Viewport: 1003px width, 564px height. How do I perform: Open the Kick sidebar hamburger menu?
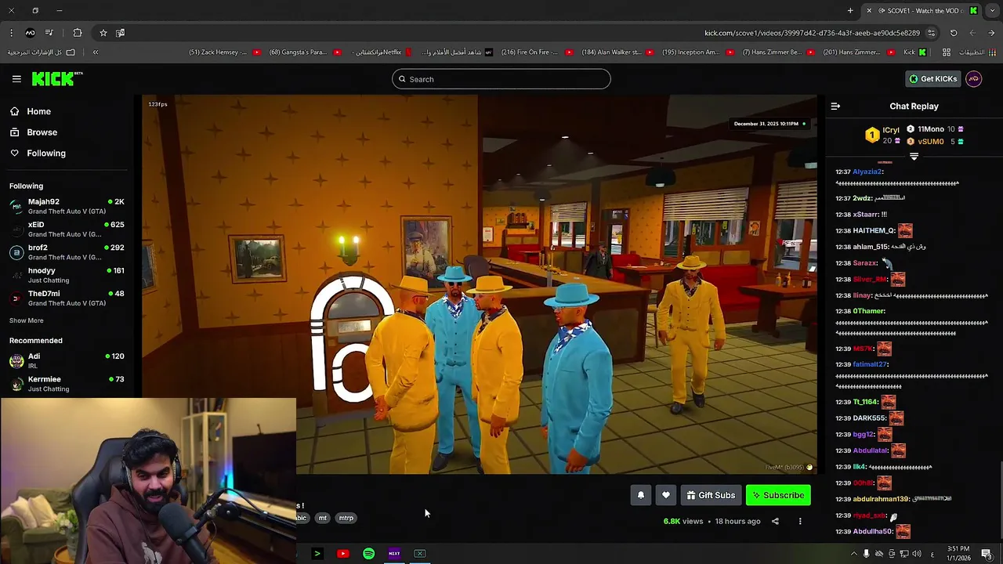tap(16, 79)
